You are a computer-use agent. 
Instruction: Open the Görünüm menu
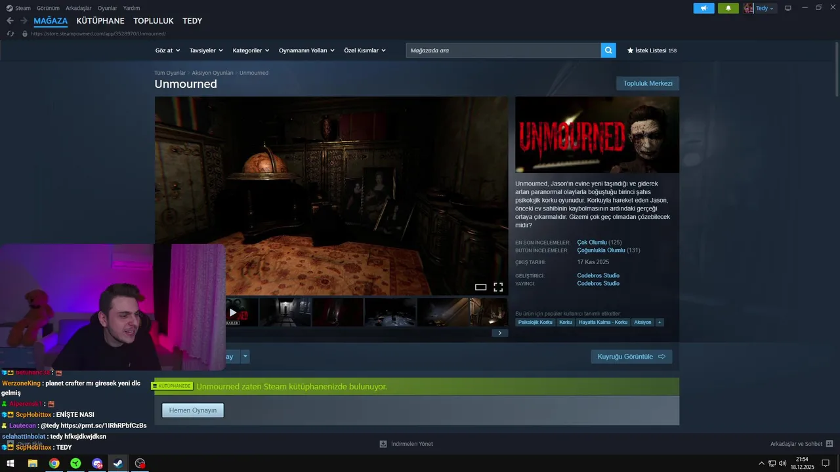pos(48,9)
